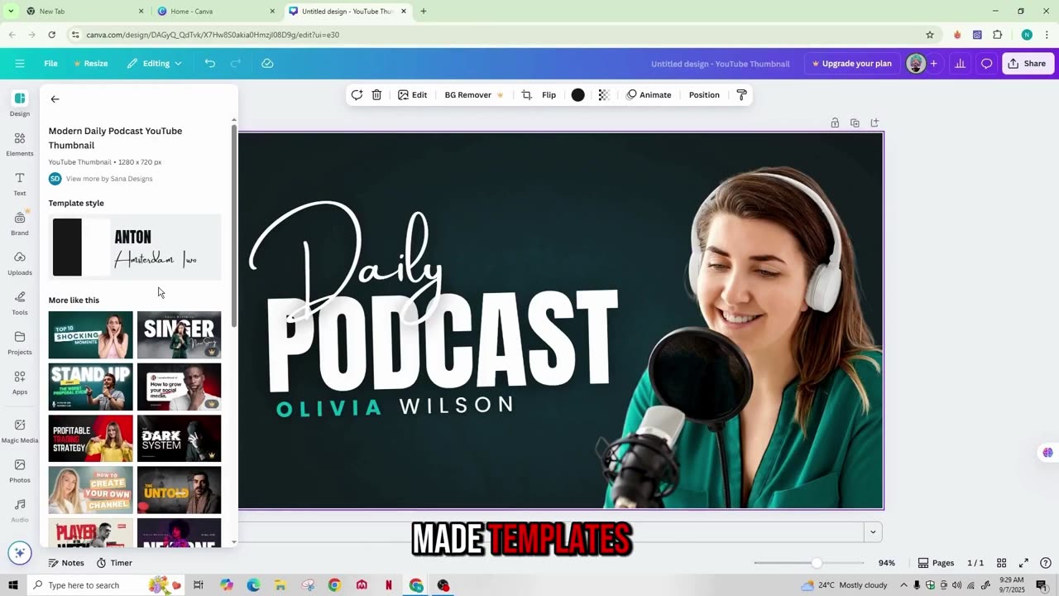The image size is (1059, 596).
Task: Undo the last action
Action: (210, 64)
